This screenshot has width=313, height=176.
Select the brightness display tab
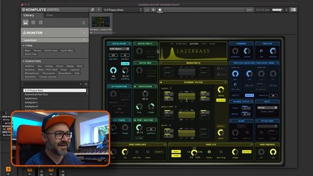[181, 44]
